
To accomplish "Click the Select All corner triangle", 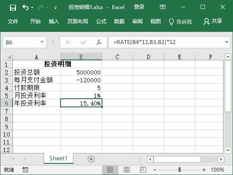I will pyautogui.click(x=9, y=56).
